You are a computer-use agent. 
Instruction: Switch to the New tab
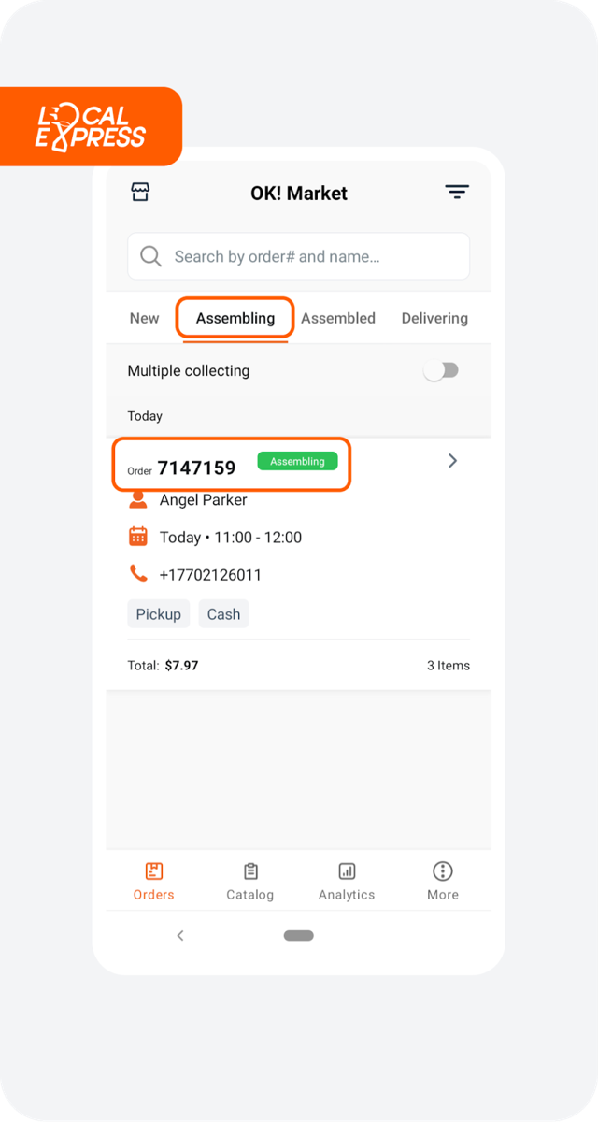point(144,318)
